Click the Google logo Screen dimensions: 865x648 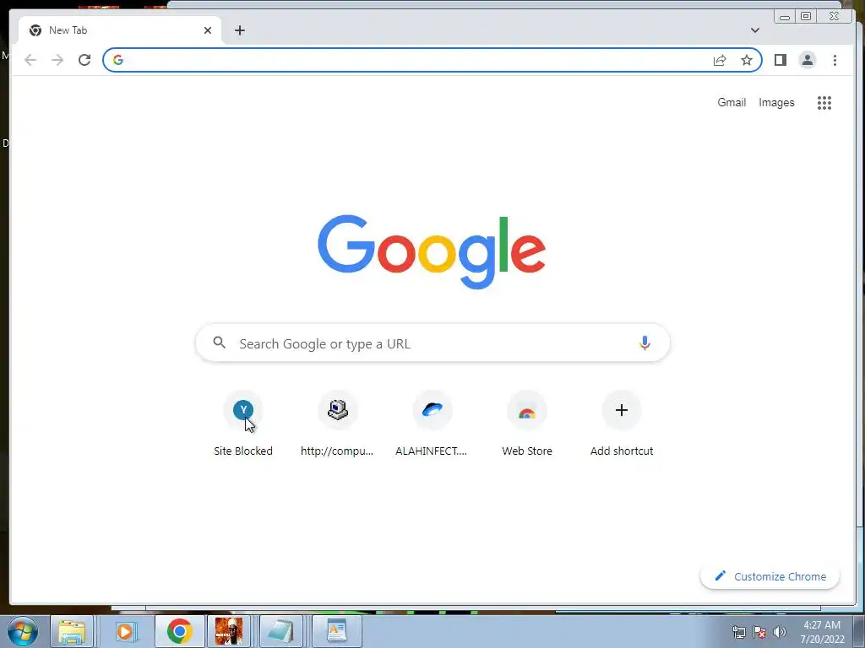[x=432, y=251]
